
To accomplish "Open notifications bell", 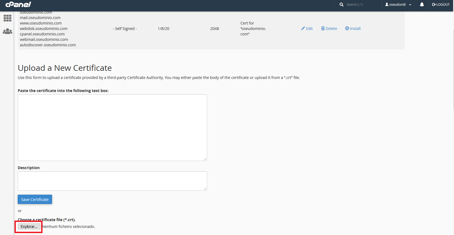I will coord(422,5).
